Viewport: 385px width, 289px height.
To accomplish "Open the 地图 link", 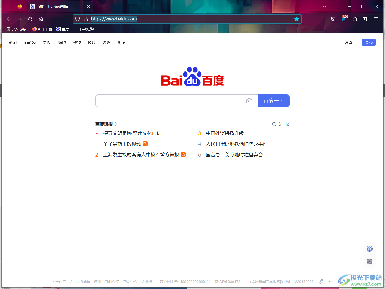I will pos(47,42).
